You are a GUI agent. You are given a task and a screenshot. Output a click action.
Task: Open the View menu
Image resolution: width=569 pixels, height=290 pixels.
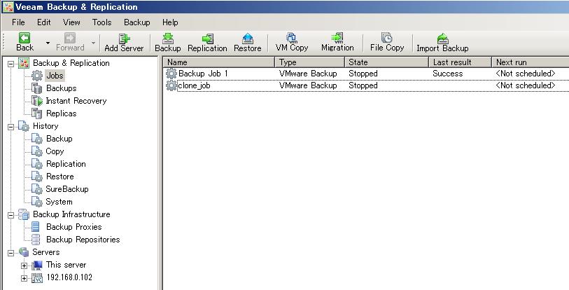71,22
